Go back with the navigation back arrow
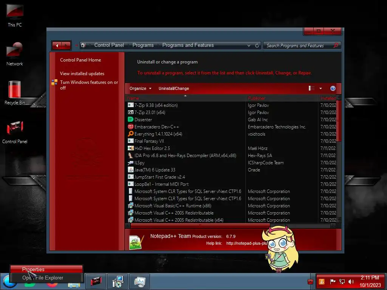 57,46
